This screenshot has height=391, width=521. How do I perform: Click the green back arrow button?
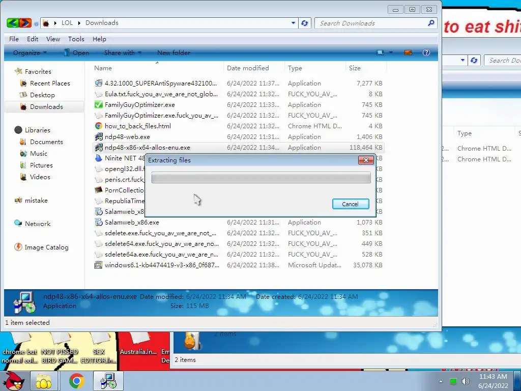point(13,23)
